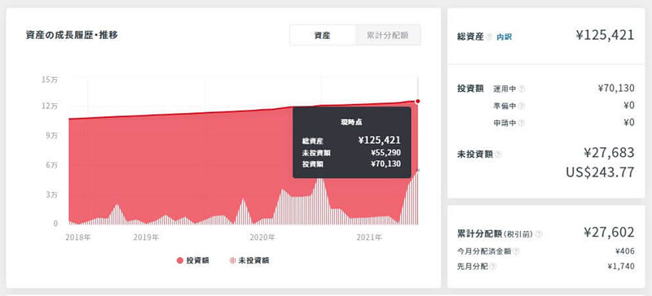Select the uninvested amount ¥27,683
The height and width of the screenshot is (296, 652).
(609, 153)
